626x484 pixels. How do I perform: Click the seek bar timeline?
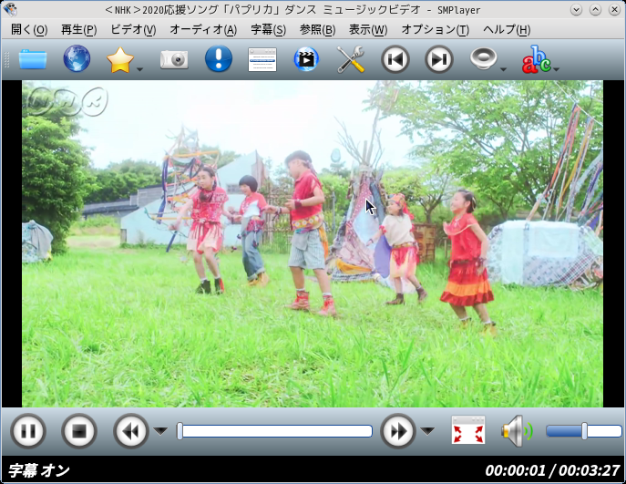point(274,431)
